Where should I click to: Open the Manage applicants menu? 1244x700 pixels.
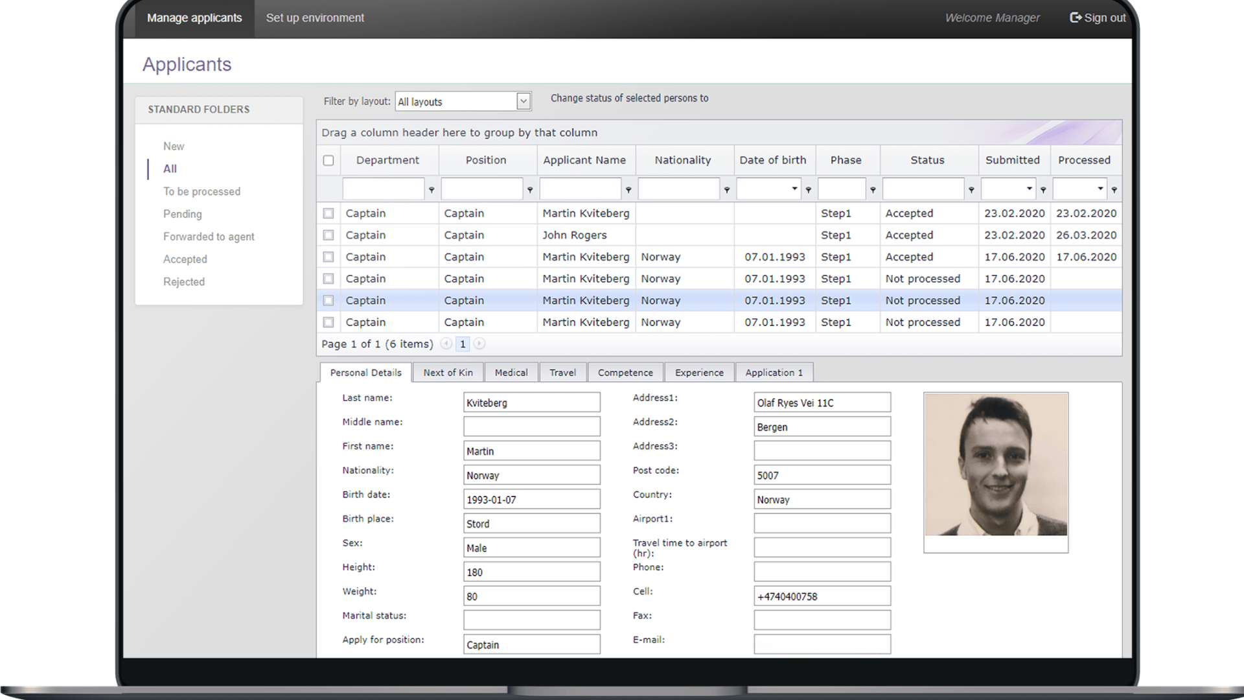coord(194,18)
